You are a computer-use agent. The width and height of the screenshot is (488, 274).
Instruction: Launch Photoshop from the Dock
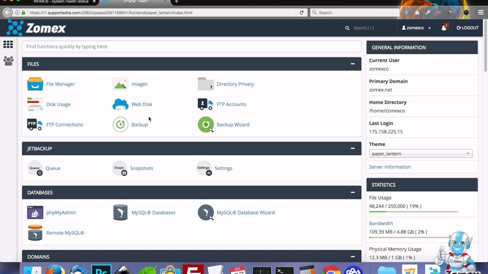tap(101, 269)
